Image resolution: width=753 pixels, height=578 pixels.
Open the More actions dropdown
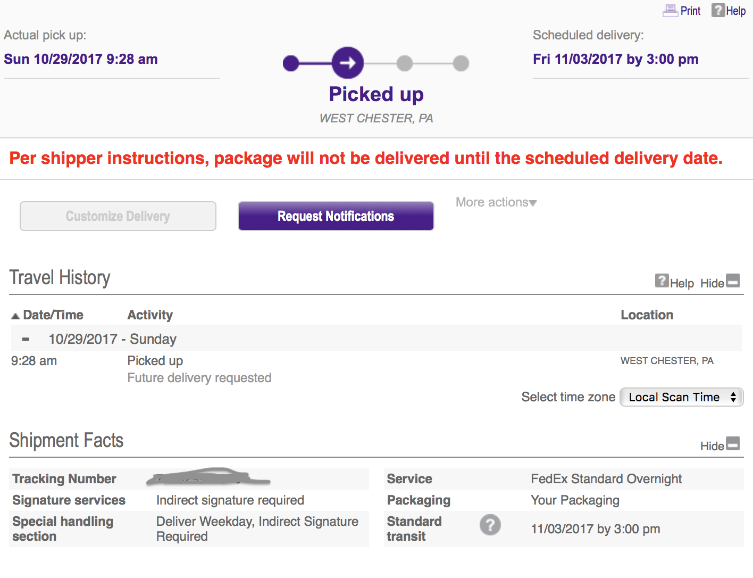[x=496, y=202]
